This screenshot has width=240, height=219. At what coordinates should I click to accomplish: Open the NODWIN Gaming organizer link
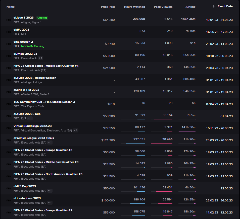coord(33,46)
